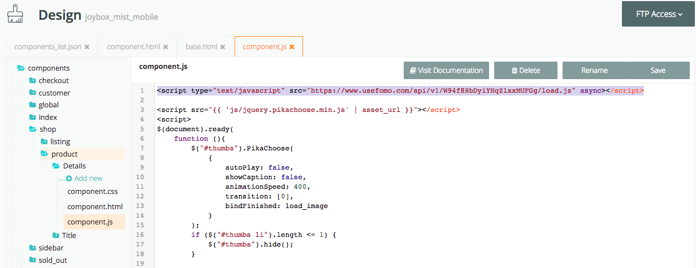Image resolution: width=696 pixels, height=268 pixels.
Task: Click the "bindFinished: load_image" code line
Action: pyautogui.click(x=276, y=206)
